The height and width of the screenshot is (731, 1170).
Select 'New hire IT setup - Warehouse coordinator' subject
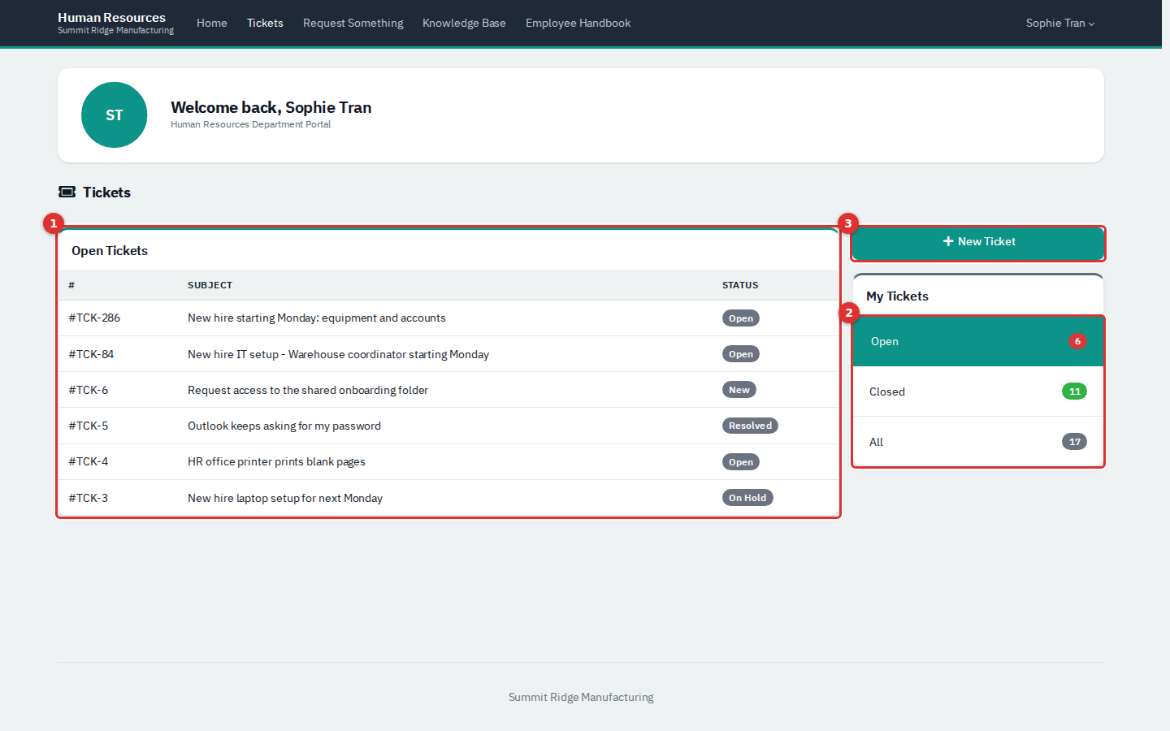[x=338, y=354]
